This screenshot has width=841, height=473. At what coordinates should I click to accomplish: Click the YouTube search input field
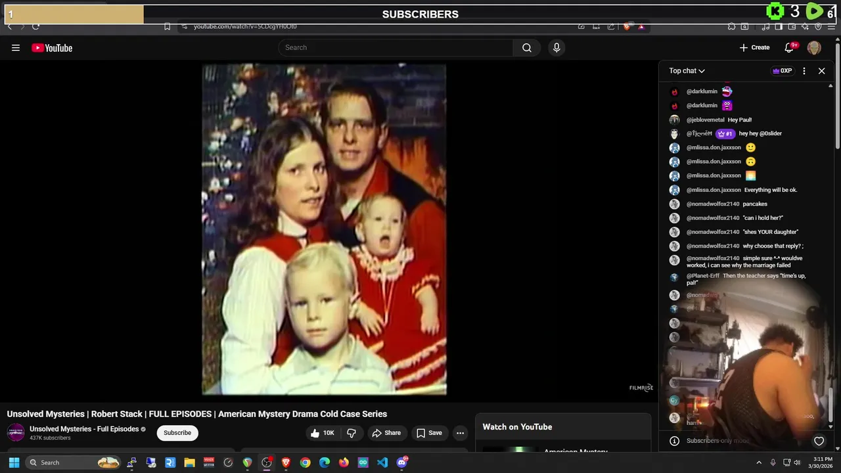(x=396, y=47)
